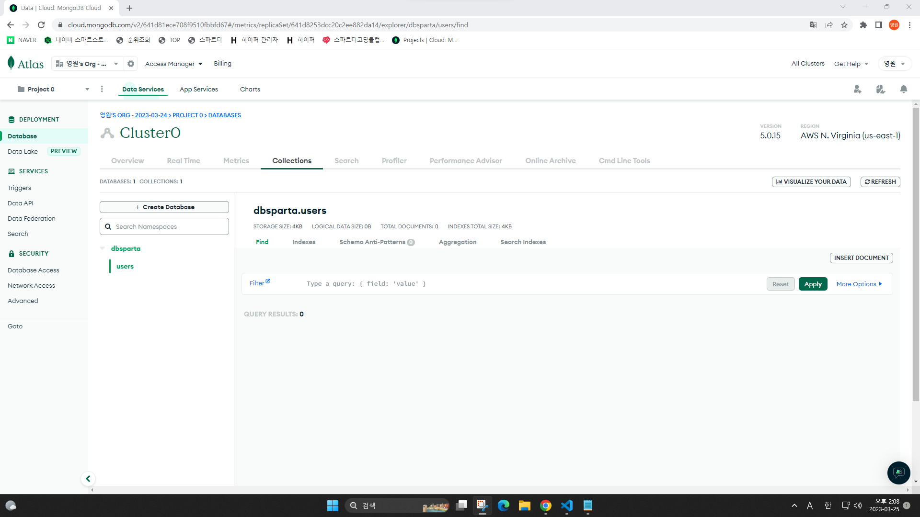The image size is (920, 517).
Task: Apply the query filter
Action: pos(813,284)
